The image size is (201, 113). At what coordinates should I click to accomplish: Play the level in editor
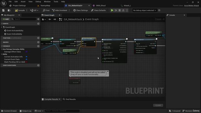point(112,10)
